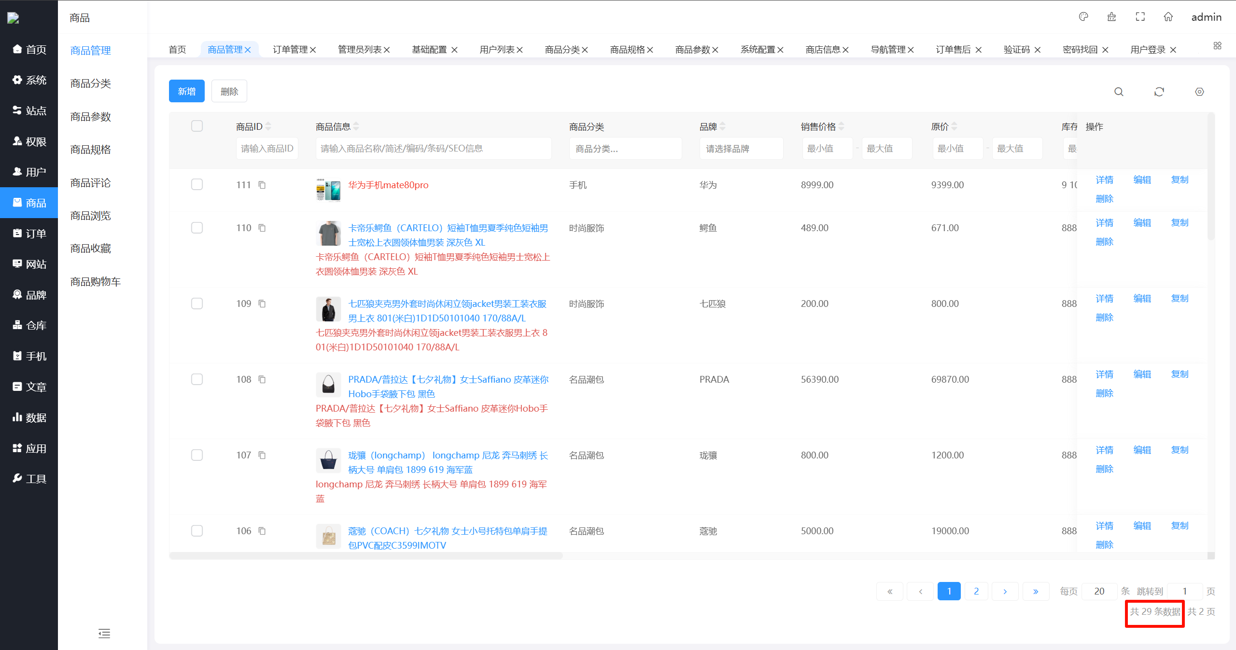This screenshot has width=1236, height=650.
Task: Open the 订单 sidebar section
Action: (x=29, y=234)
